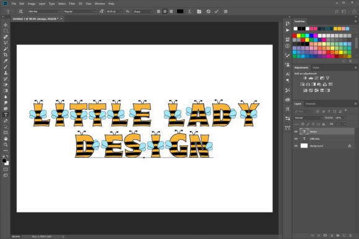The image size is (359, 239).
Task: Open the Filter menu
Action: [72, 4]
